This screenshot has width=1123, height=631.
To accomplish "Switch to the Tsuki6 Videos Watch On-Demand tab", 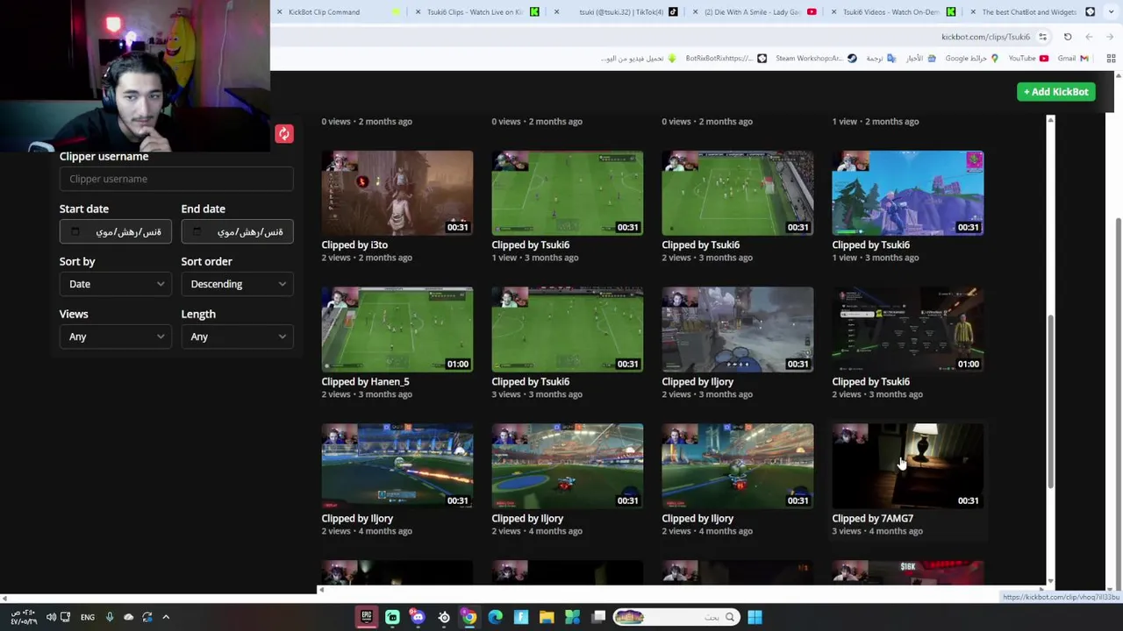I will click(894, 12).
